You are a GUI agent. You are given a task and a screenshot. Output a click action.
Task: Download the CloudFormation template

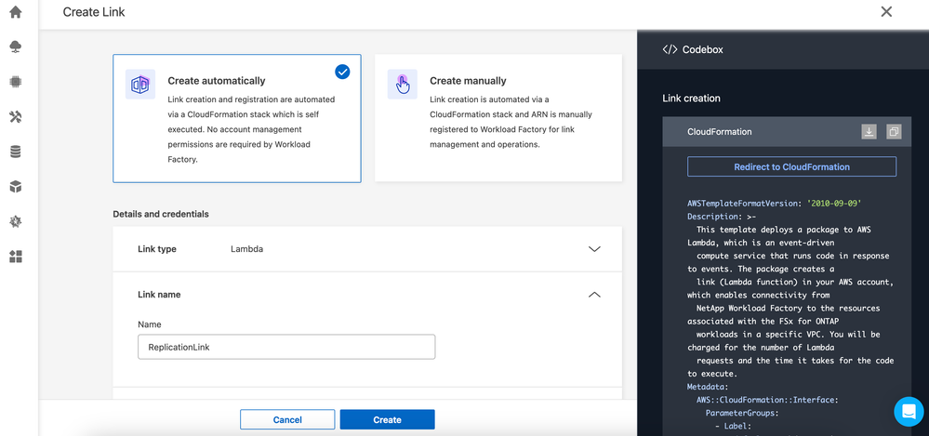869,132
